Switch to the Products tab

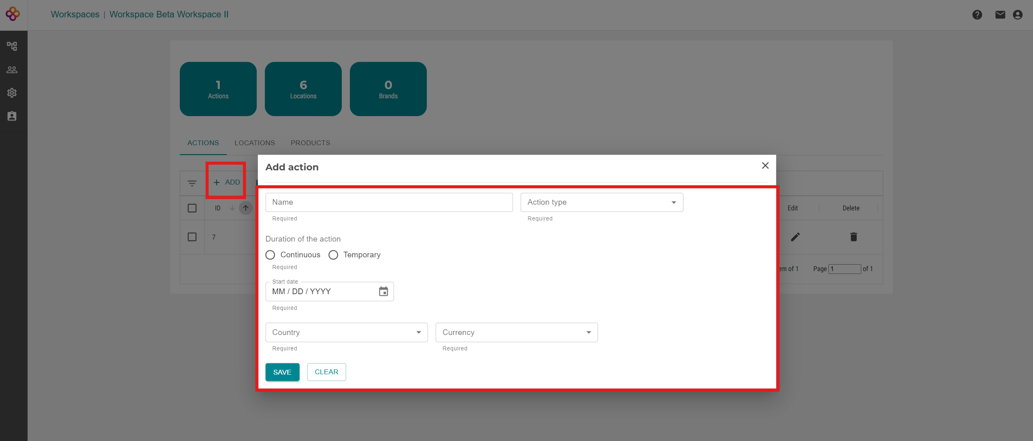pos(310,143)
